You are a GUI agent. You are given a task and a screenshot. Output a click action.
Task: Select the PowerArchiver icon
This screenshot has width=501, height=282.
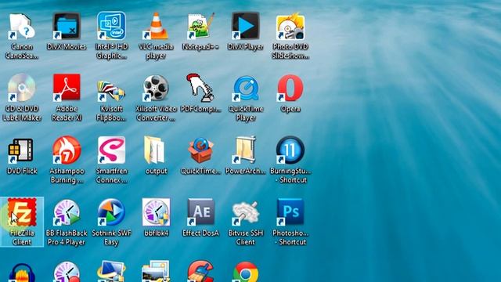coord(245,150)
